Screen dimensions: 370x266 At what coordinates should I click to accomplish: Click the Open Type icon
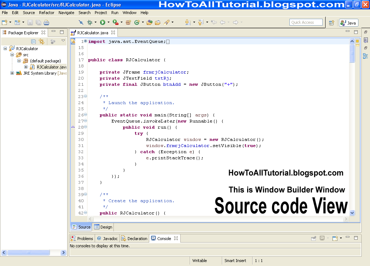[x=149, y=22]
